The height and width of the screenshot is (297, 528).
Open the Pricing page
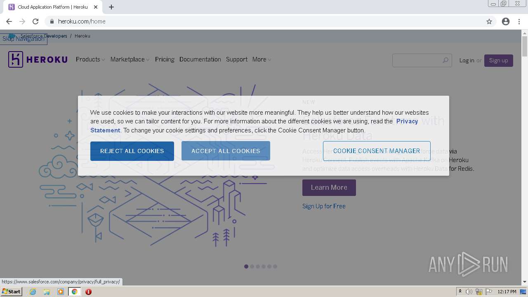click(x=165, y=59)
